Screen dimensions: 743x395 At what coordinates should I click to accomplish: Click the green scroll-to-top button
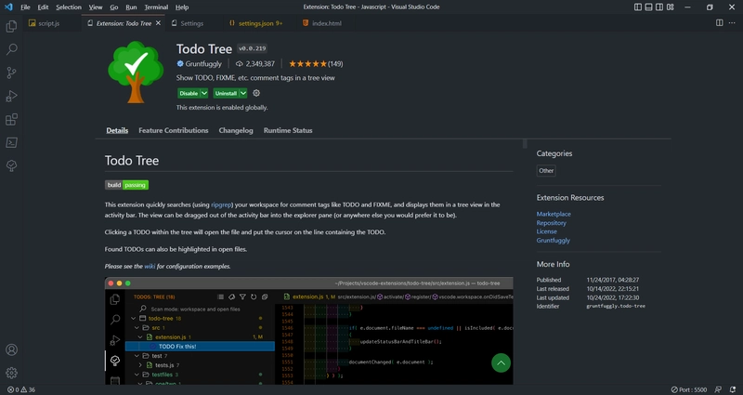[501, 363]
